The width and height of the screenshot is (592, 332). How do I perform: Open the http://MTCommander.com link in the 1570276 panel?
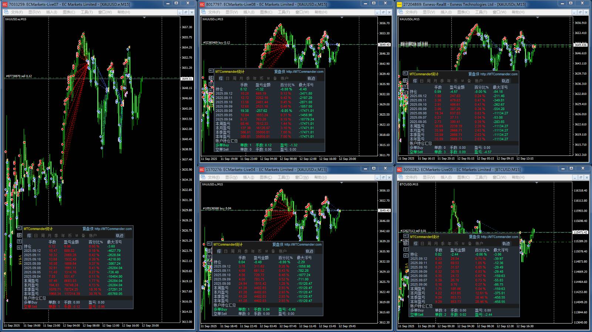pyautogui.click(x=303, y=244)
